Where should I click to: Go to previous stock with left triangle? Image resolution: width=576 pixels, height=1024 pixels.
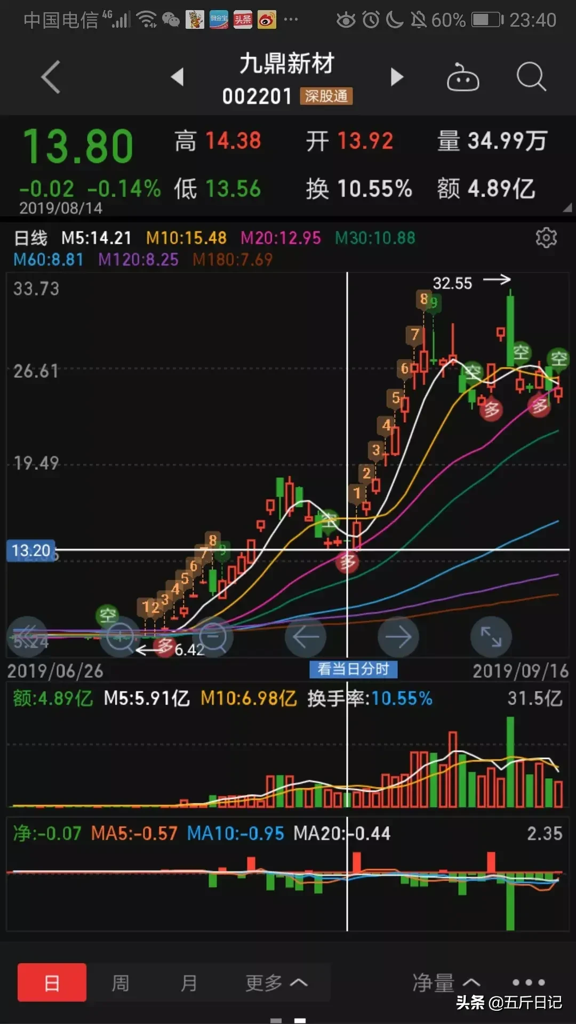tap(178, 77)
